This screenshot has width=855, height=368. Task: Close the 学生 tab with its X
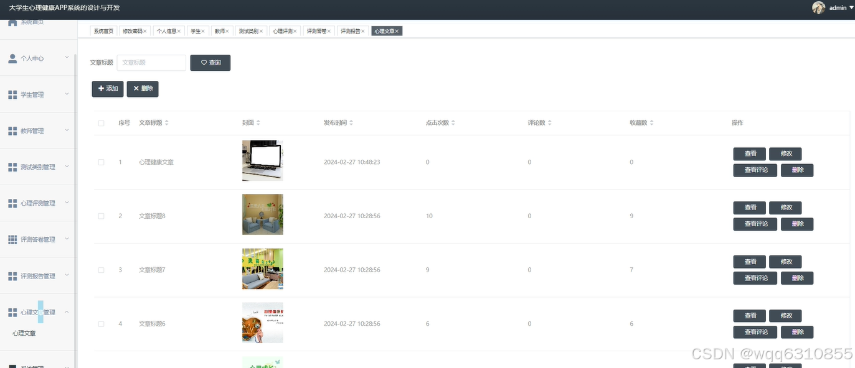(203, 31)
